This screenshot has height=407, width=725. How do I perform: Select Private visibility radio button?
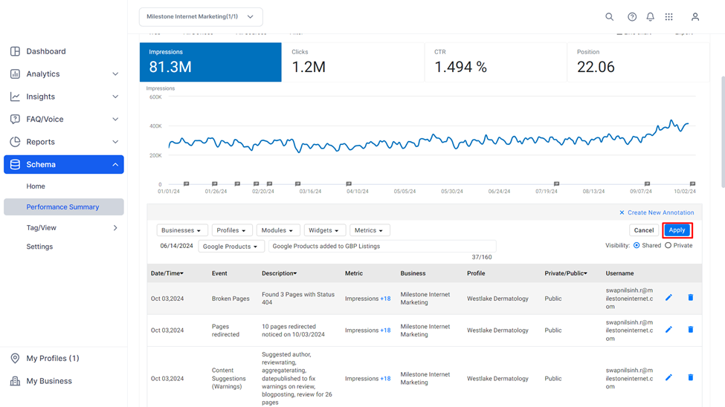click(668, 245)
